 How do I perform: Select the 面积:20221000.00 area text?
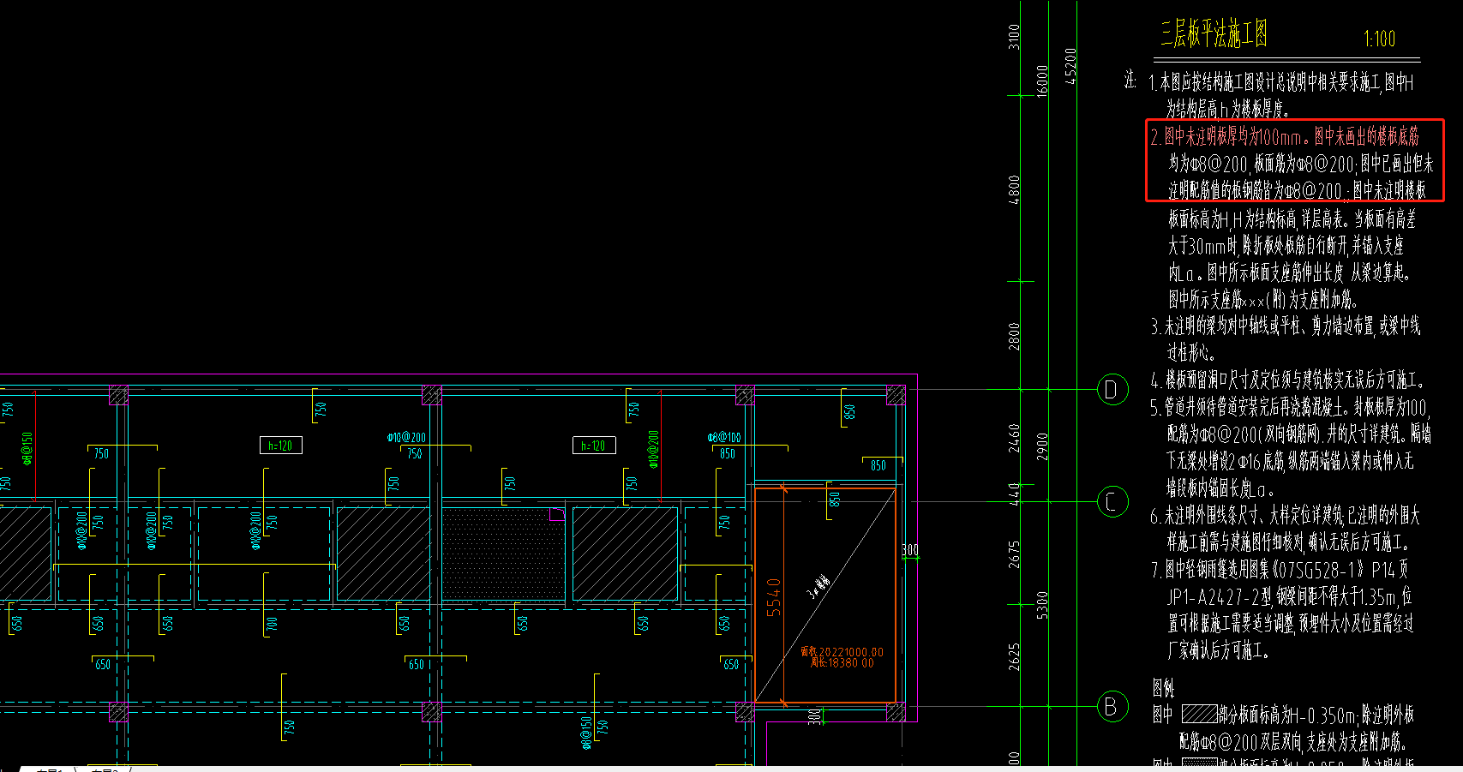842,652
